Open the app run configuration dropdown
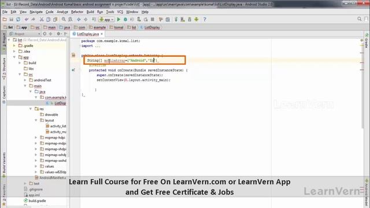 106,20
